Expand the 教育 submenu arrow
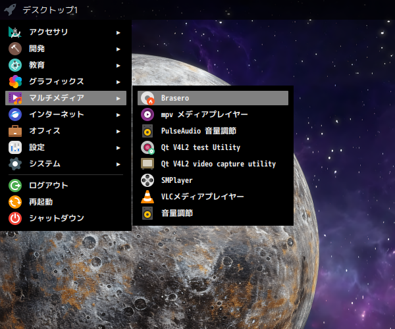The image size is (395, 329). click(118, 66)
